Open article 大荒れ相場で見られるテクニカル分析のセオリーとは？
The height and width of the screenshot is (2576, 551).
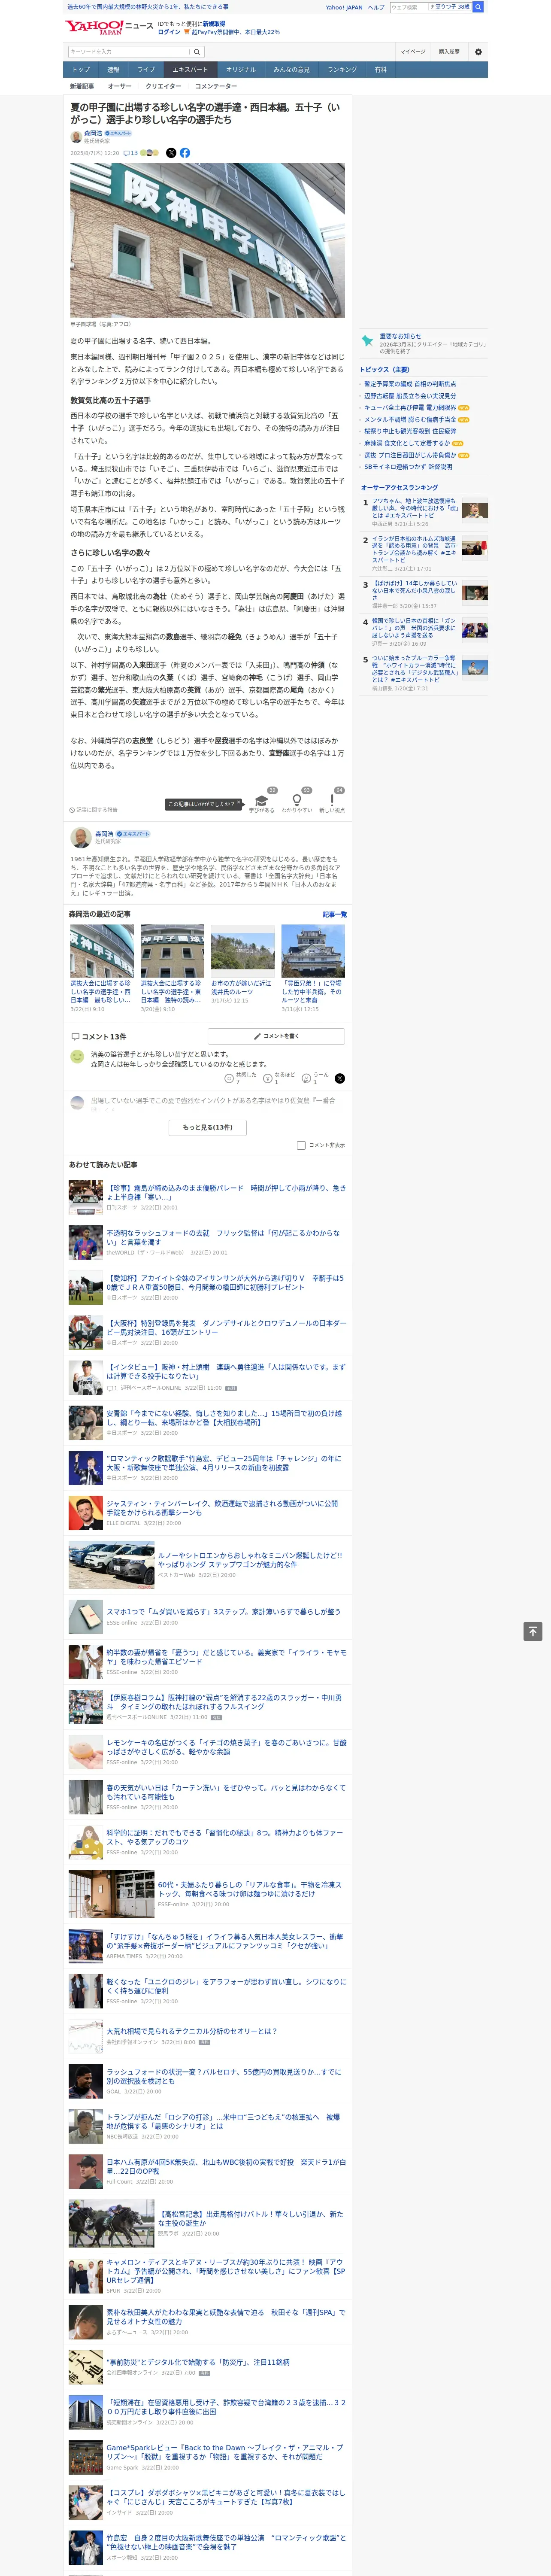point(192,2031)
